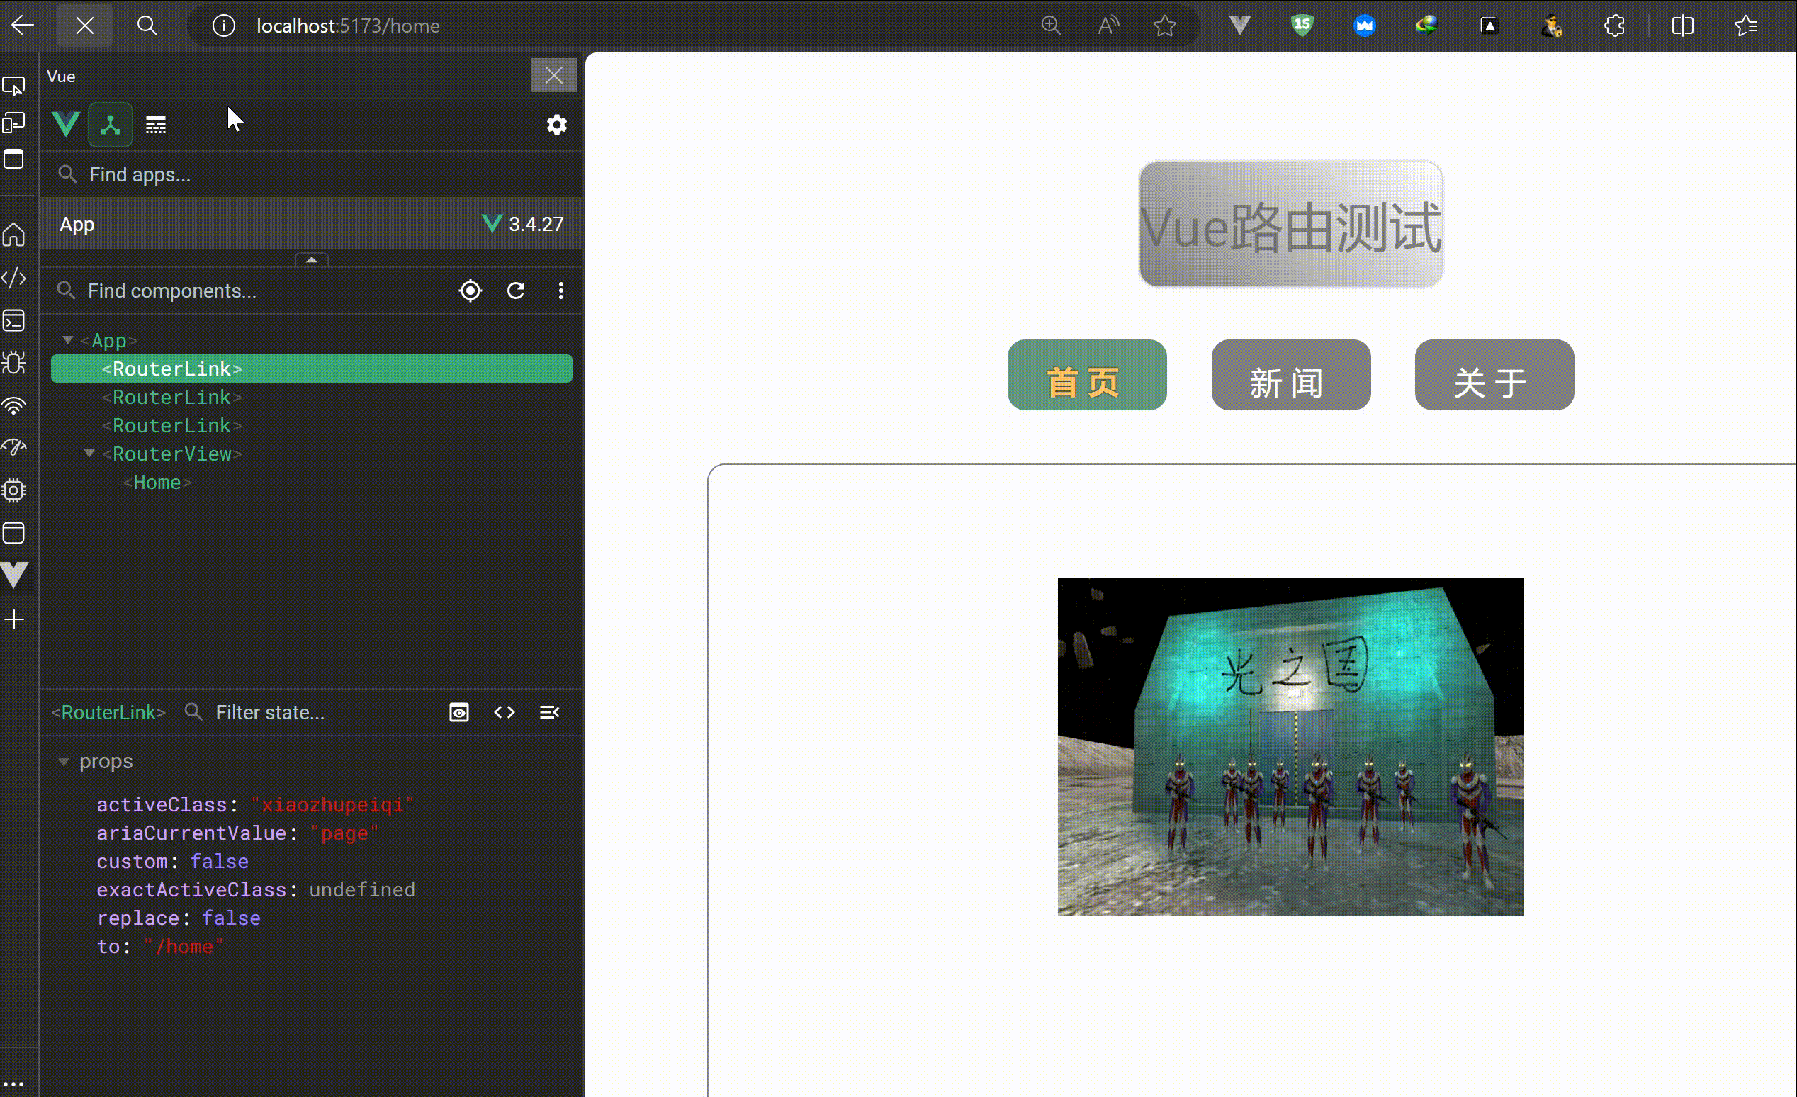This screenshot has width=1797, height=1097.
Task: Open the Vue devtools browser extension icon
Action: pos(1240,26)
